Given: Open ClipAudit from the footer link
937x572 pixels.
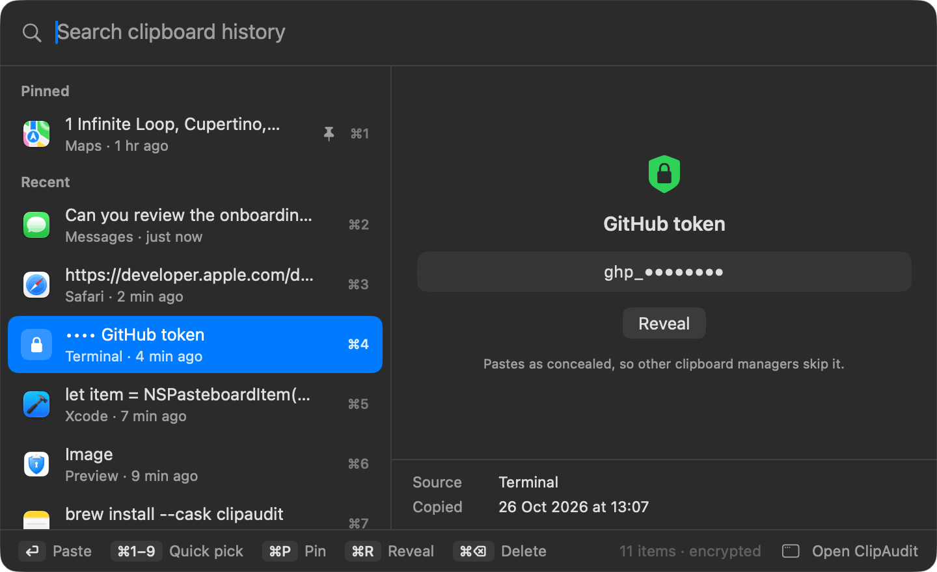Looking at the screenshot, I should [865, 551].
